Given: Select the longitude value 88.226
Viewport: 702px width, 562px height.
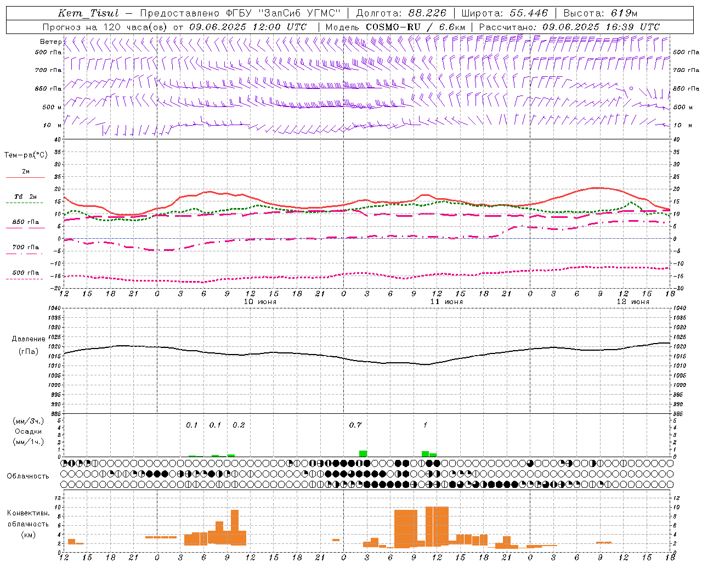Looking at the screenshot, I should click(427, 13).
